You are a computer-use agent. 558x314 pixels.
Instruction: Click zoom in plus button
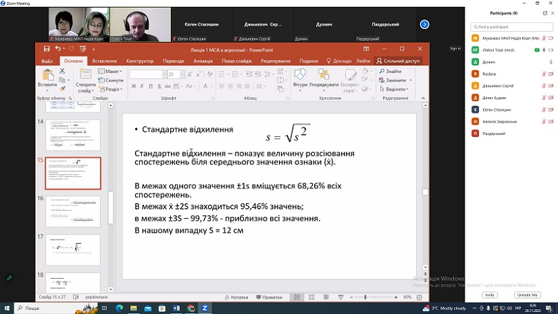pos(395,297)
